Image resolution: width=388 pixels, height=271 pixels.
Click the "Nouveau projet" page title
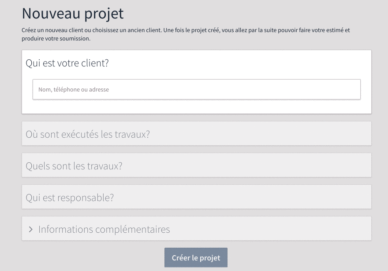73,13
